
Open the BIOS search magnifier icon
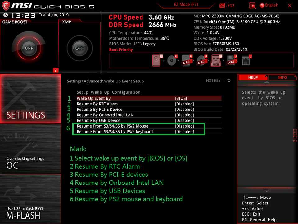252,6
